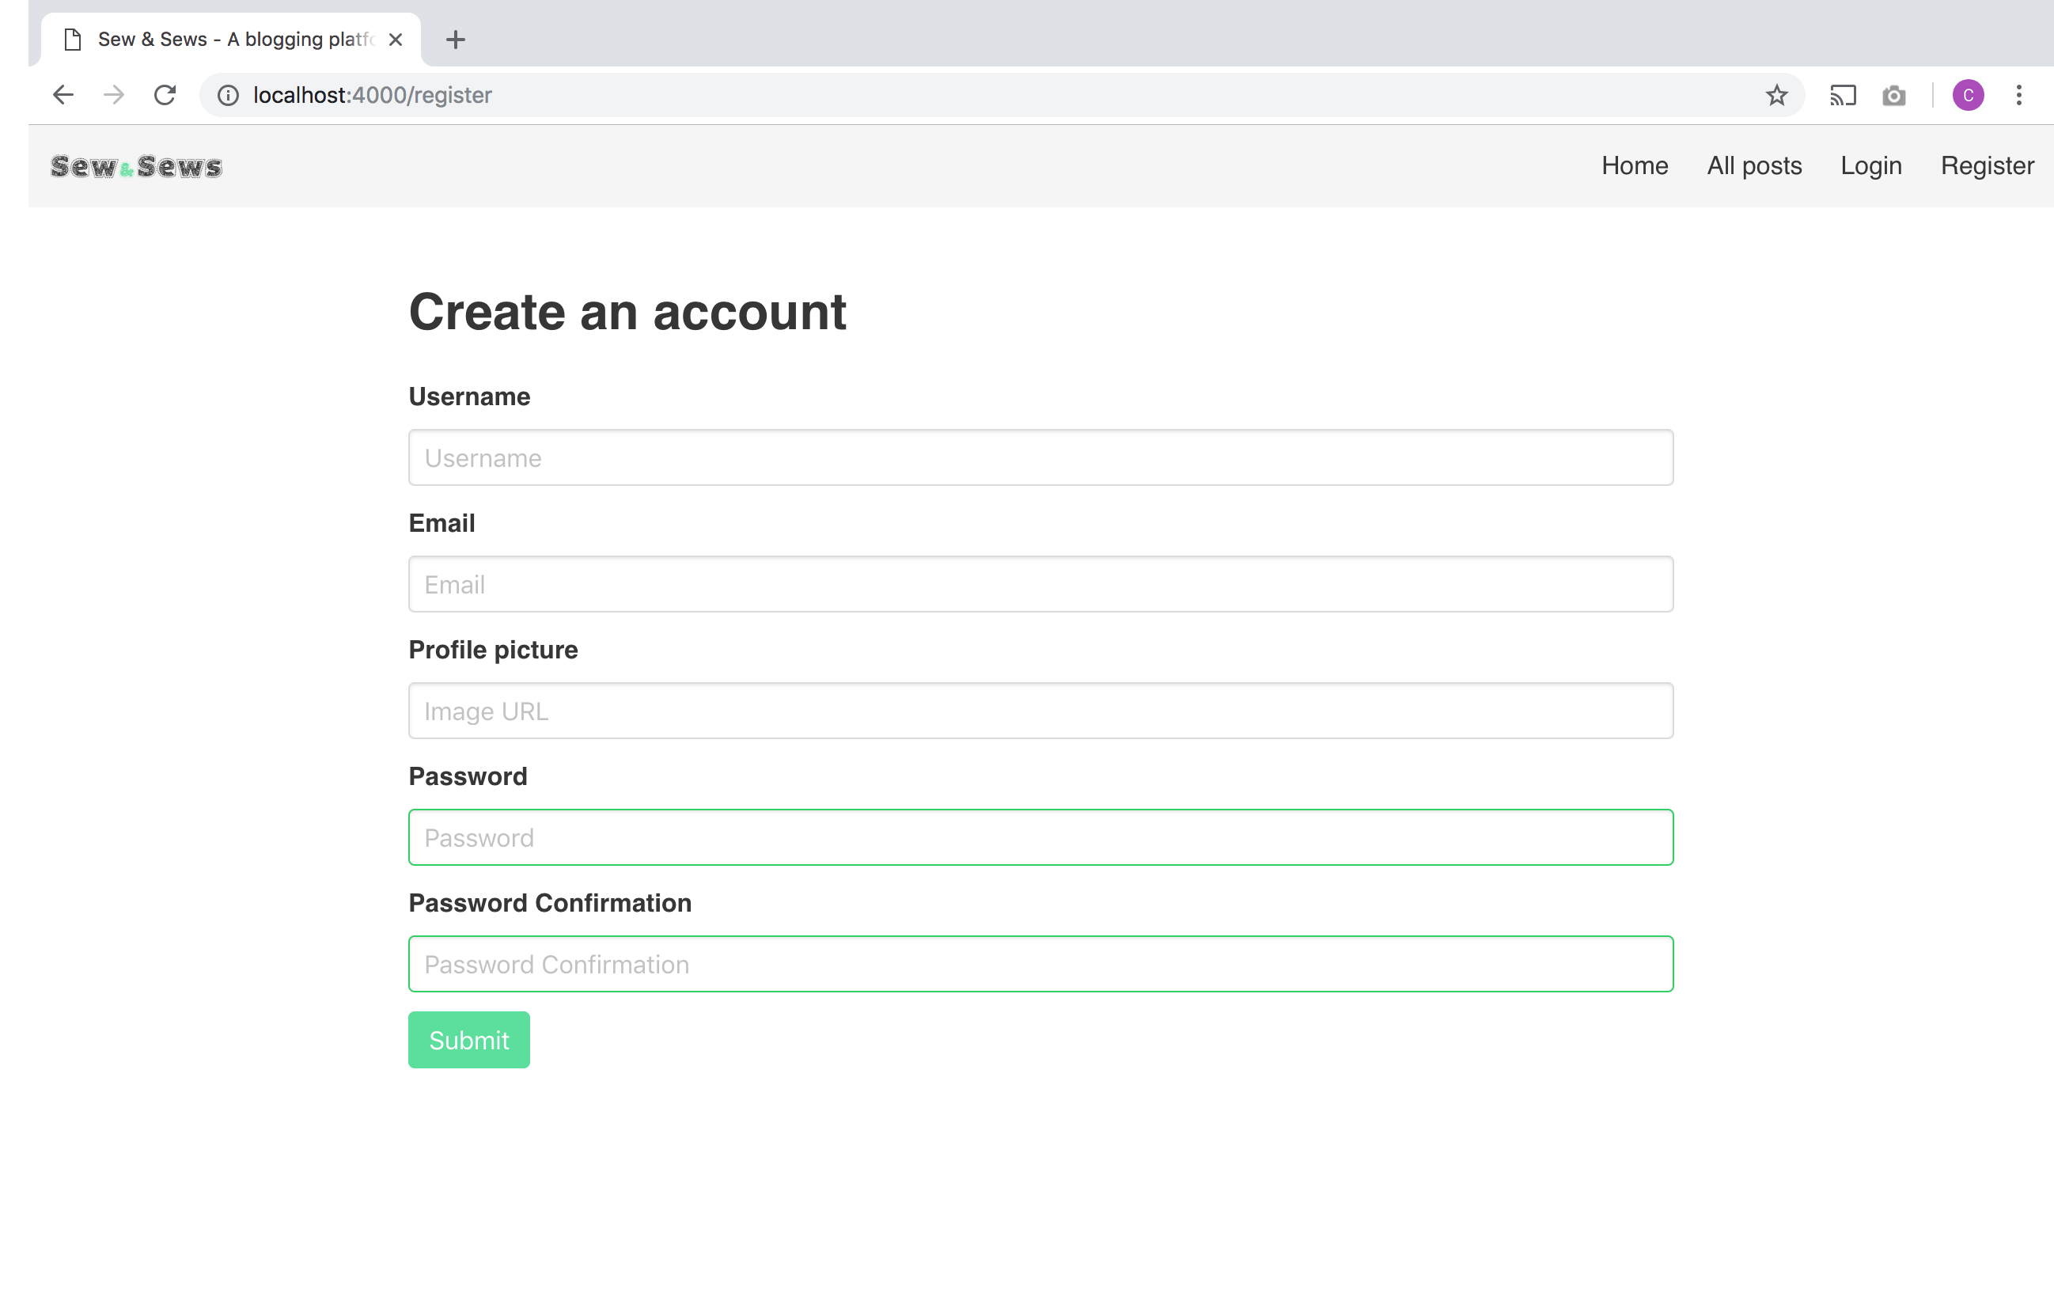The width and height of the screenshot is (2054, 1301).
Task: Click the 'Username' label text
Action: 469,396
